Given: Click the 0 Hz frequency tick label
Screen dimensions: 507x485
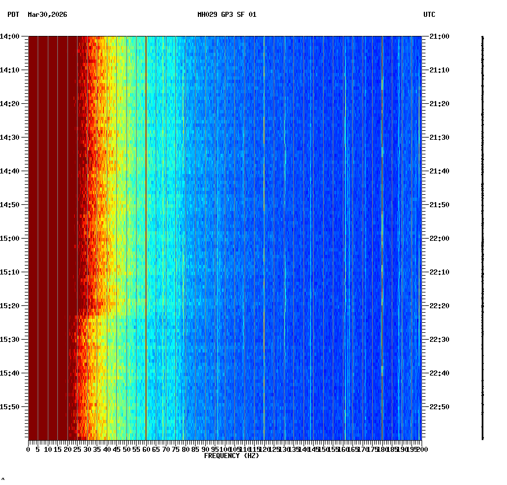Looking at the screenshot, I should tap(27, 449).
